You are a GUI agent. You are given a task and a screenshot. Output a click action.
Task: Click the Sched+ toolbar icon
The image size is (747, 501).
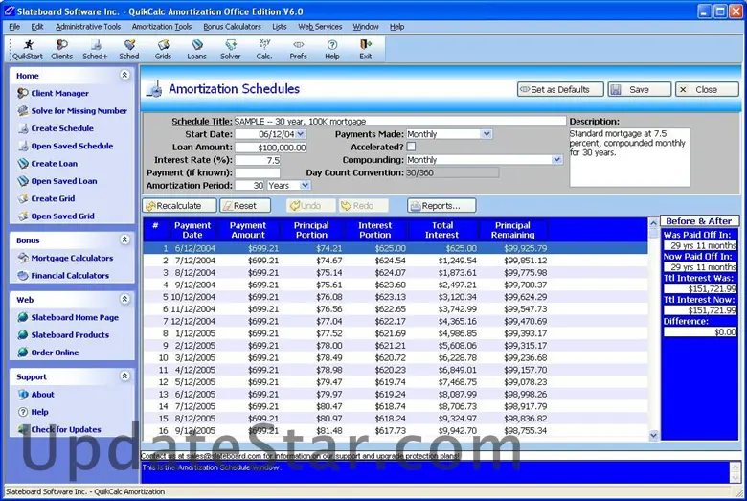[95, 50]
